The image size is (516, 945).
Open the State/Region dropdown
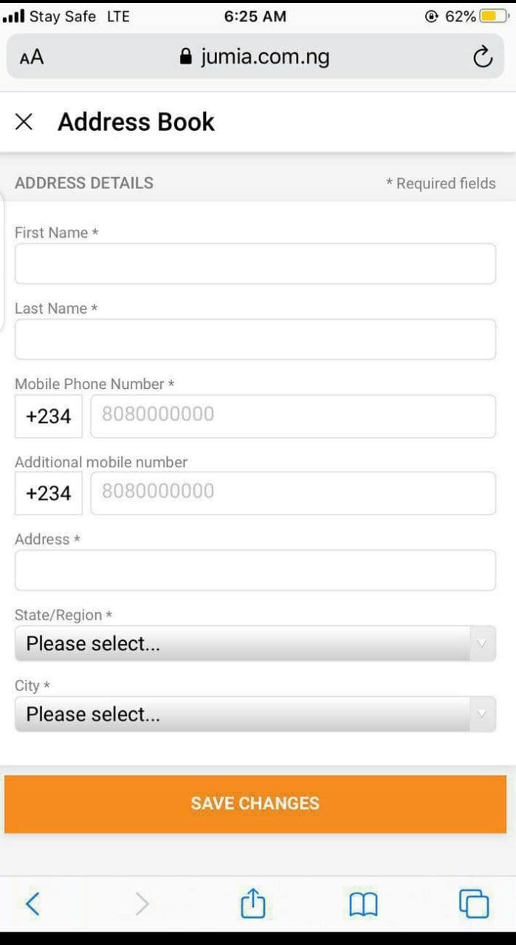pos(255,644)
